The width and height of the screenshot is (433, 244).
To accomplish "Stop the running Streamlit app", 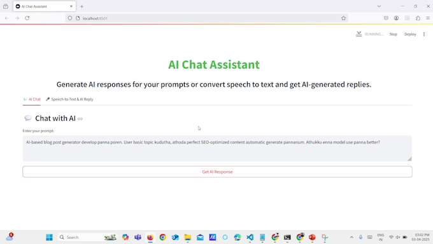I will pos(394,34).
